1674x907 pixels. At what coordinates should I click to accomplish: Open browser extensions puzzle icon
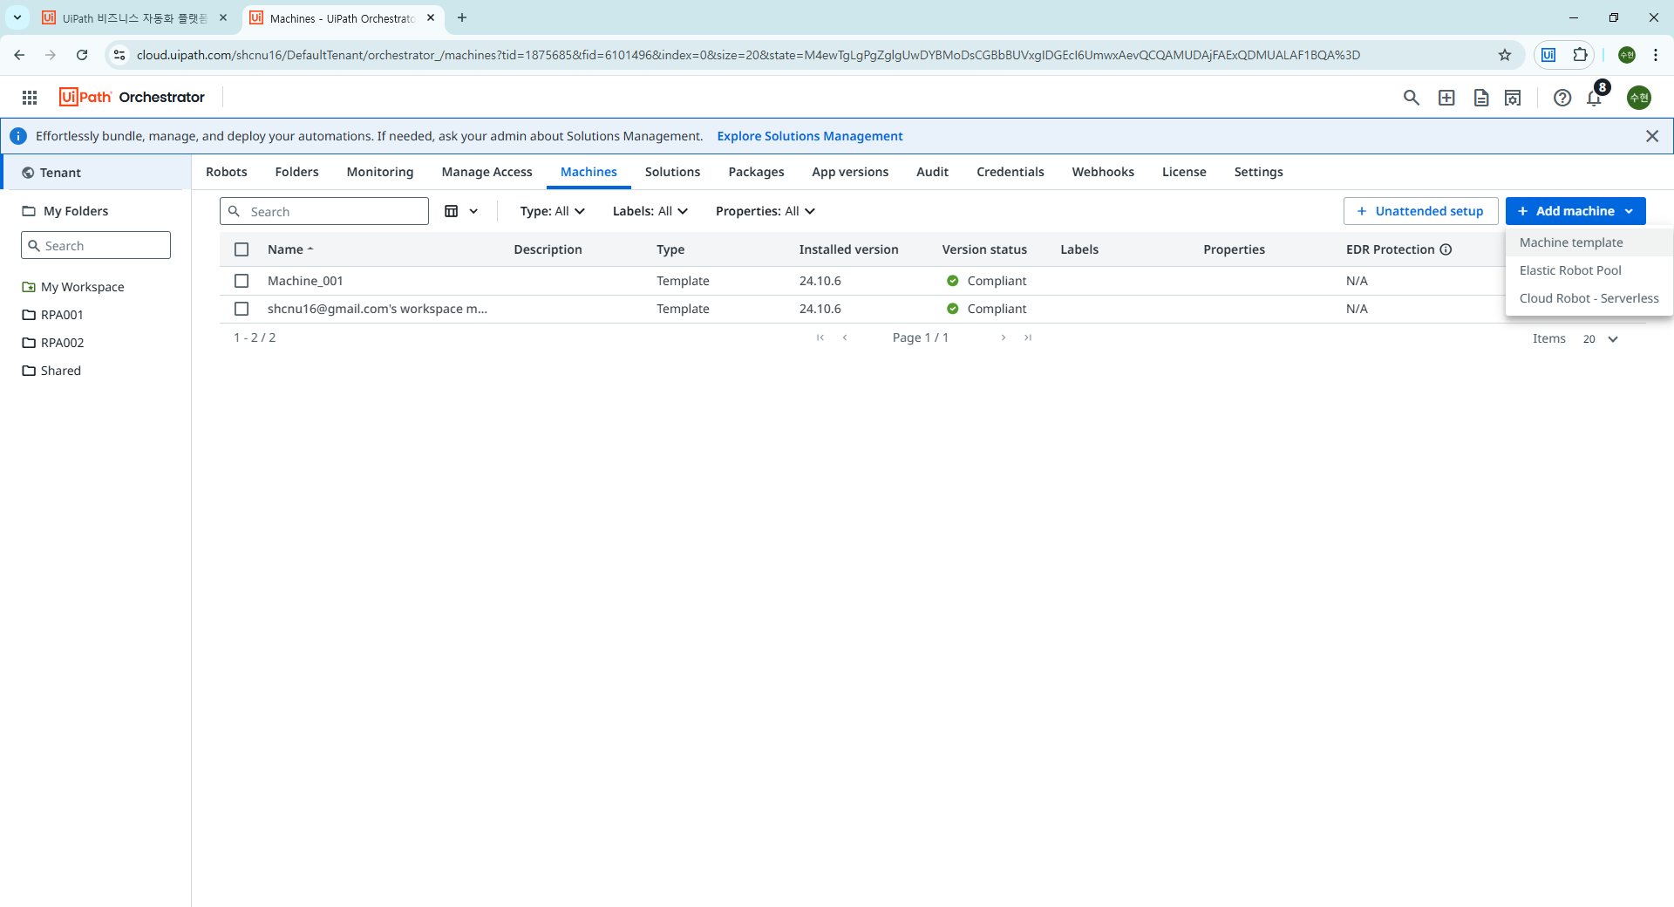(x=1580, y=55)
